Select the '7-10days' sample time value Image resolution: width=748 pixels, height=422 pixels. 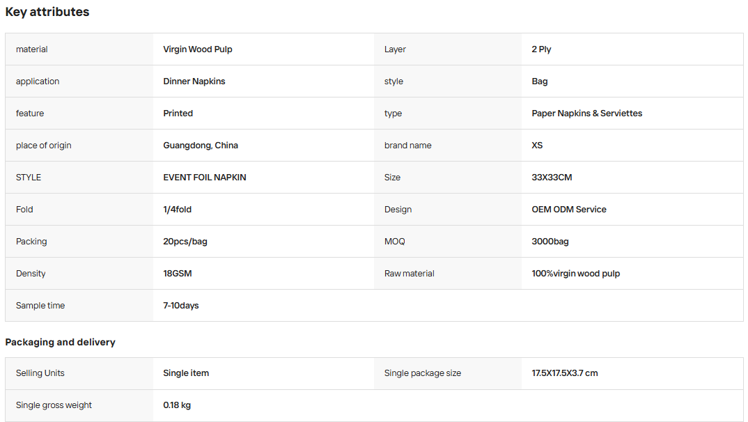[181, 305]
